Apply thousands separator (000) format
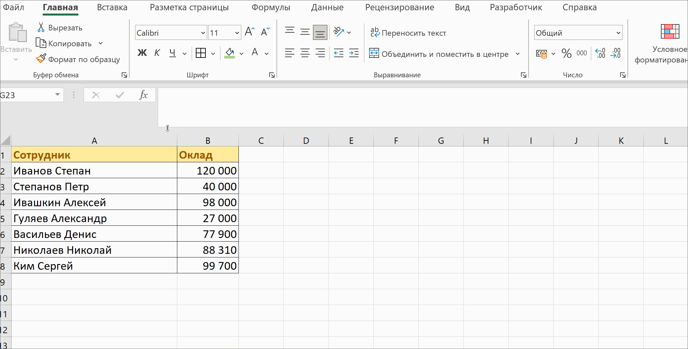This screenshot has width=688, height=349. click(581, 53)
